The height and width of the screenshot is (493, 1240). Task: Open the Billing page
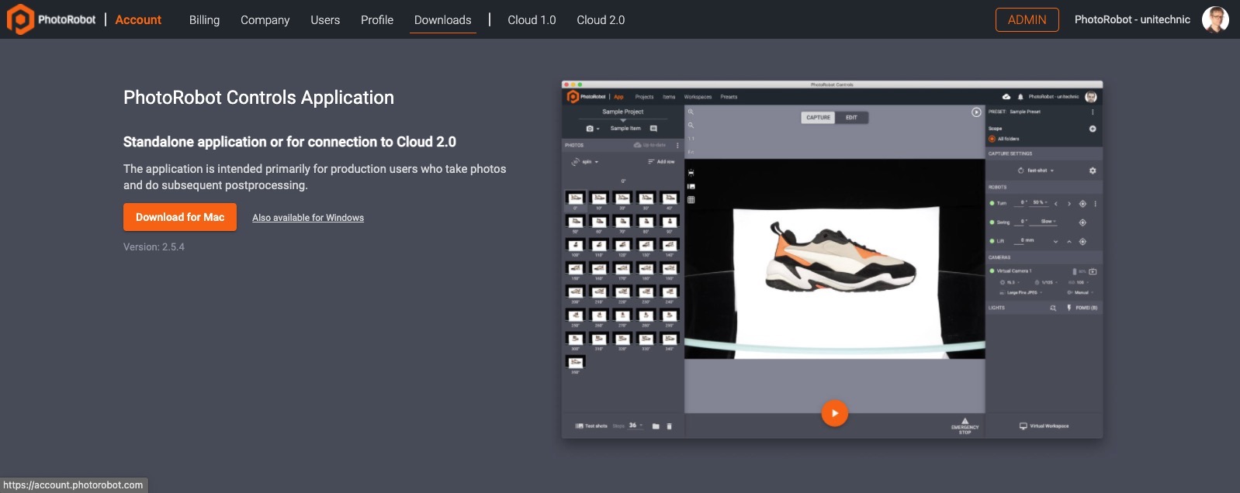[x=204, y=19]
